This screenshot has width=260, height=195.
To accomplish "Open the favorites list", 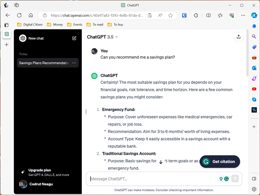I will click(220, 15).
